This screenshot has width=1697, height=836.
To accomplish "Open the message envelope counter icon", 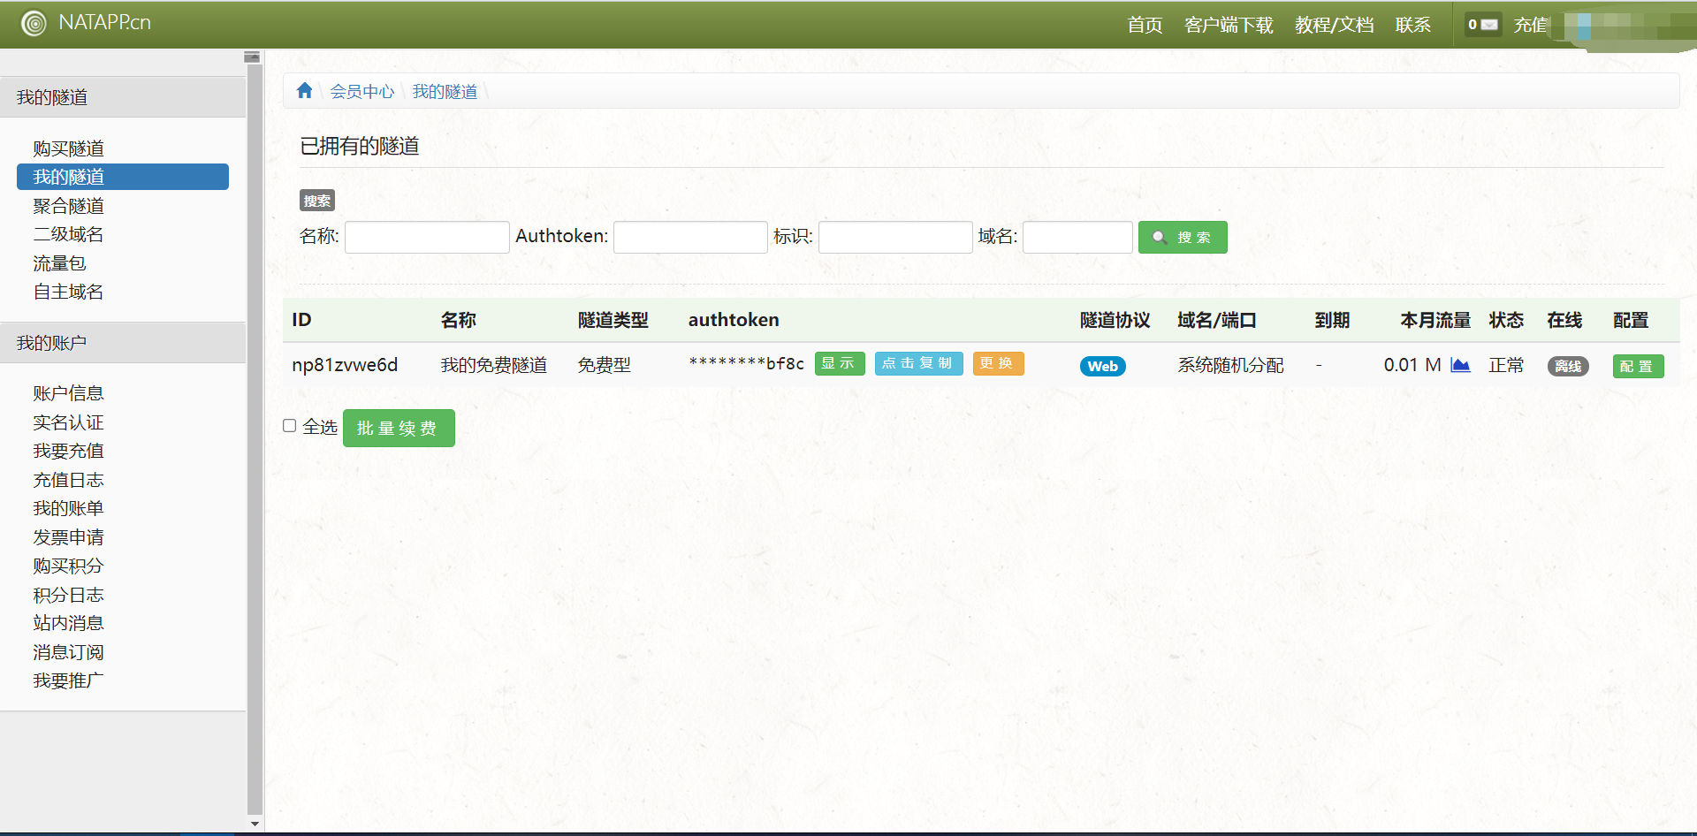I will click(1482, 25).
